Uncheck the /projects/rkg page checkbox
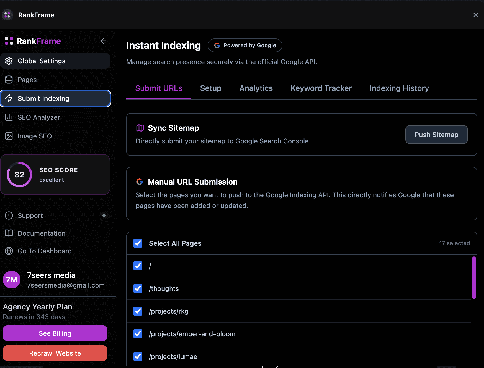 [x=138, y=311]
